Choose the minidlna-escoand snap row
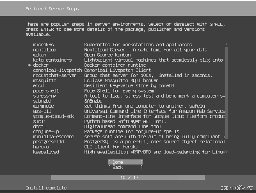The width and height of the screenshot is (256, 193). (x=127, y=137)
